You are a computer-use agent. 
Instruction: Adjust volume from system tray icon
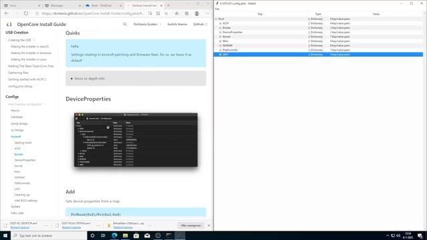(x=398, y=235)
